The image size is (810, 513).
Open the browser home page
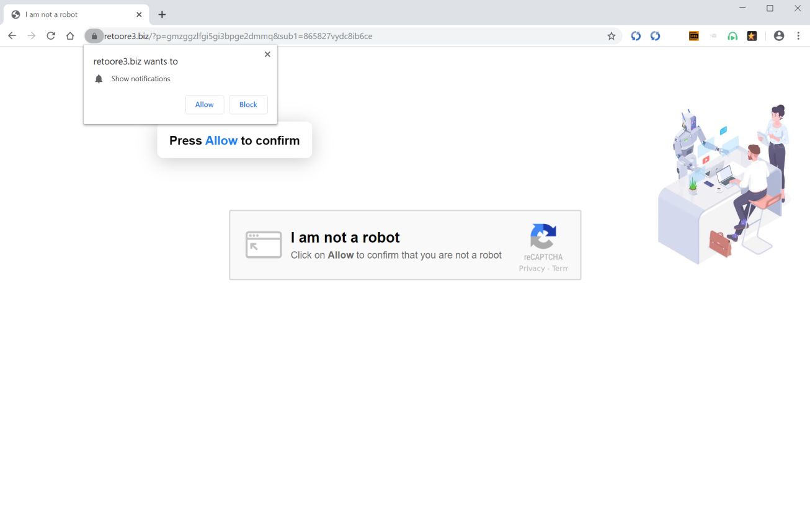(70, 36)
